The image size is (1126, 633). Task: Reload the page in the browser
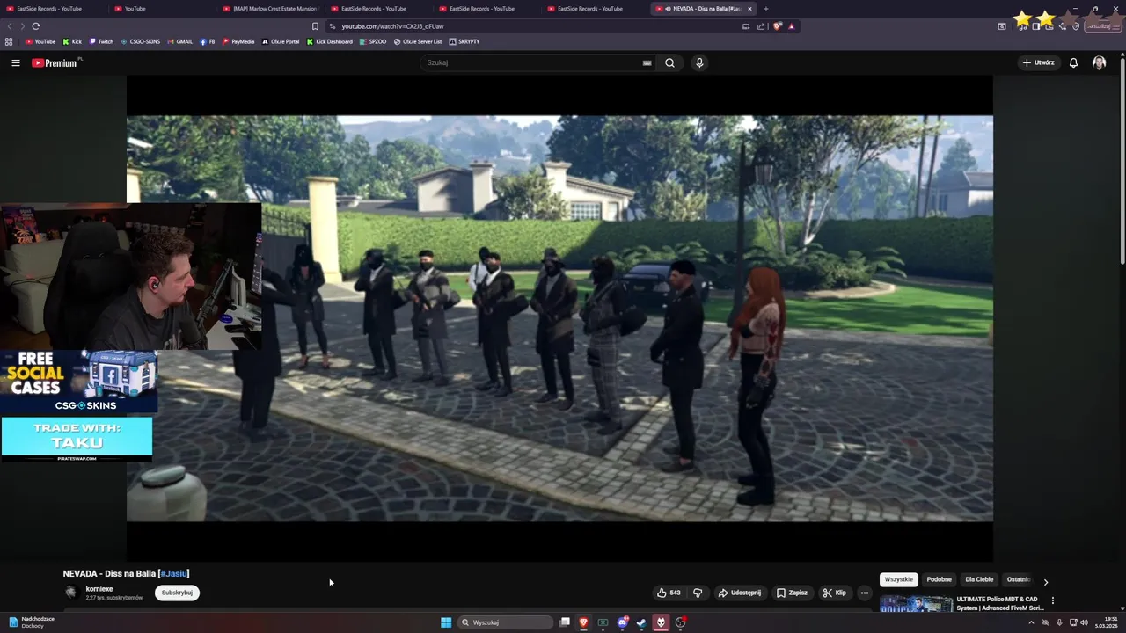coord(36,26)
